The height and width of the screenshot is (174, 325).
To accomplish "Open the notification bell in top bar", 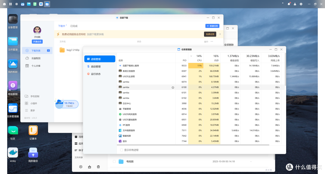I will pos(289,4).
